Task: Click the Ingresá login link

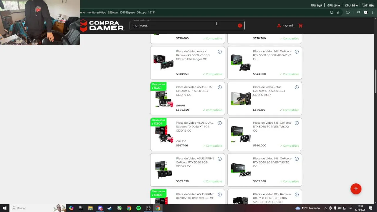Action: pos(285,26)
